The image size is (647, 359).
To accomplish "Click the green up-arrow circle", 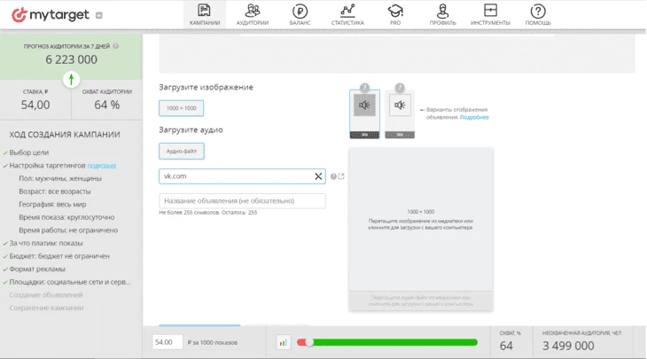I will tap(72, 79).
